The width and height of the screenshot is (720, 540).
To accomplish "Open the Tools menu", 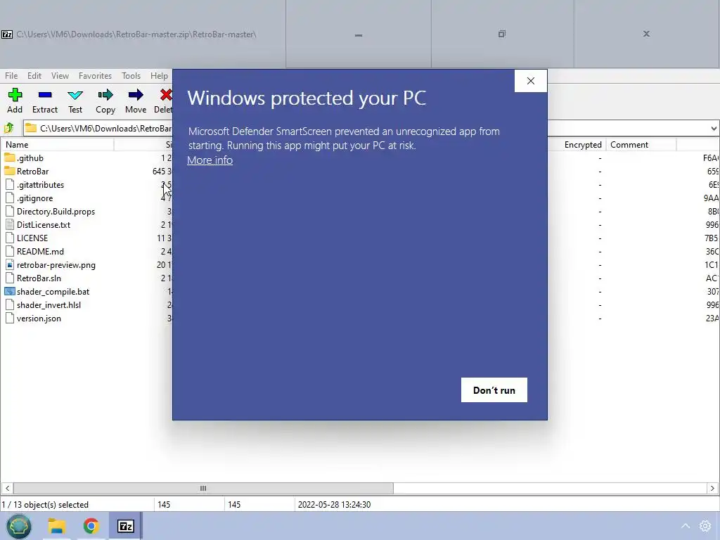I will pyautogui.click(x=131, y=76).
